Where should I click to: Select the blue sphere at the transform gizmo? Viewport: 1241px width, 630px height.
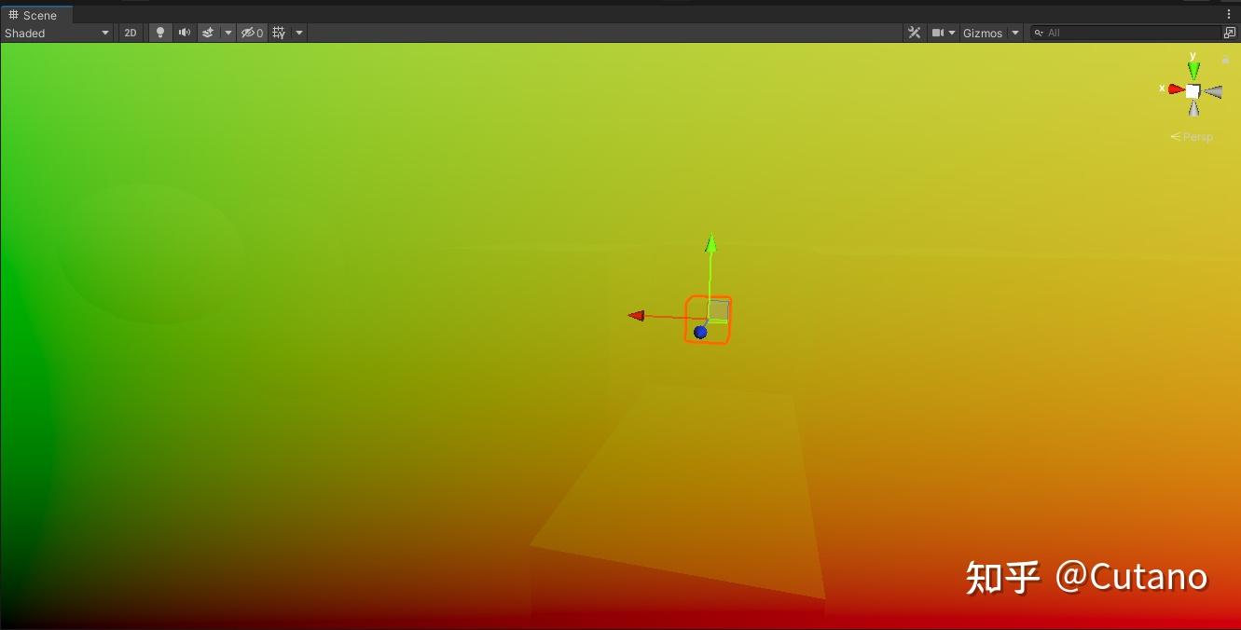[x=702, y=331]
